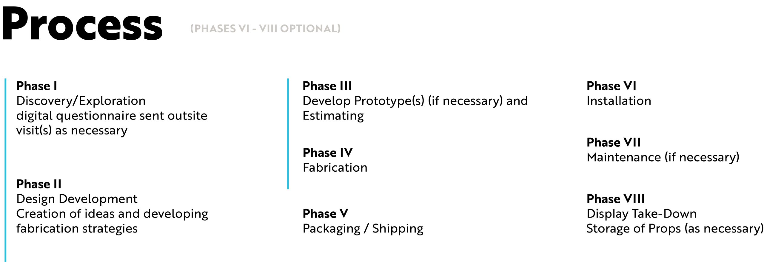
Task: Click the "Phase I" heading
Action: click(x=36, y=86)
